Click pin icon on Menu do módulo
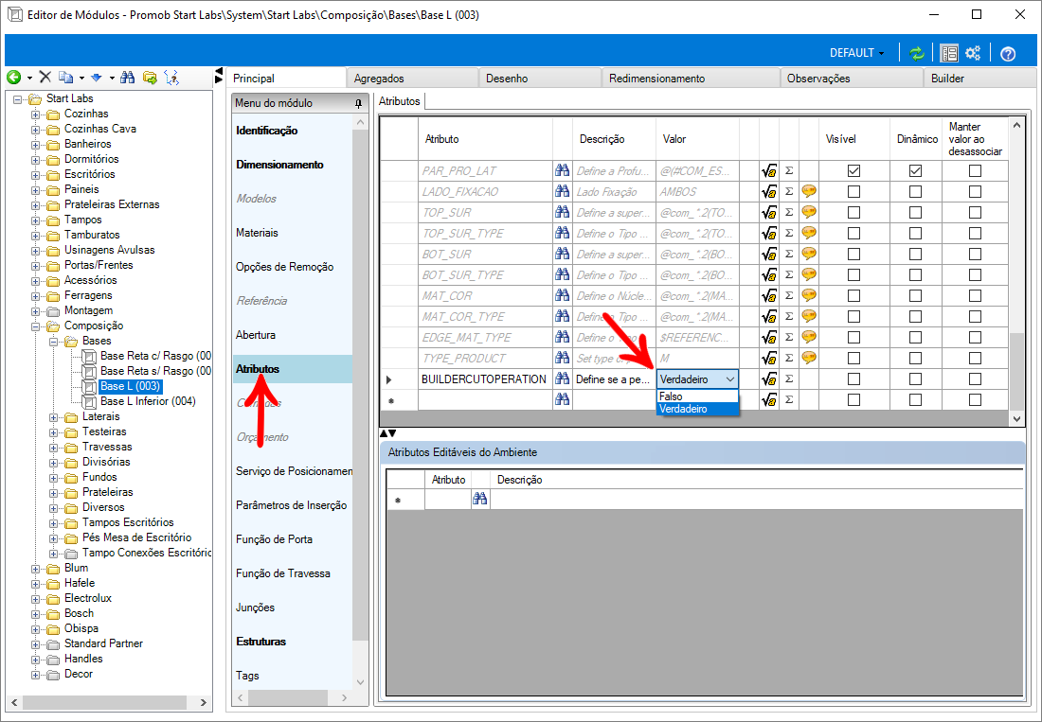The width and height of the screenshot is (1042, 722). 359,103
